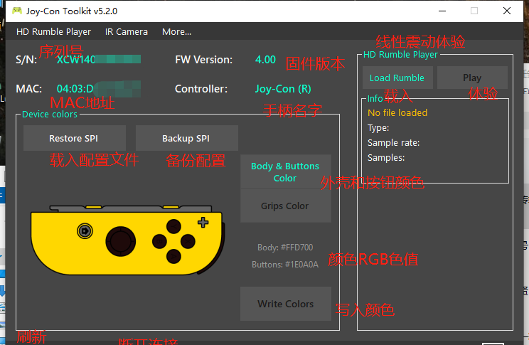This screenshot has width=529, height=345.
Task: Click the Joy-Con Toolkit title bar icon
Action: (17, 11)
